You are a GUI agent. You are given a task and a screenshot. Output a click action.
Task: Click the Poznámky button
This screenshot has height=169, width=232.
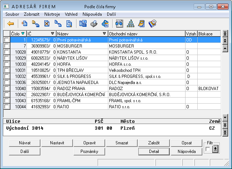[89, 151]
